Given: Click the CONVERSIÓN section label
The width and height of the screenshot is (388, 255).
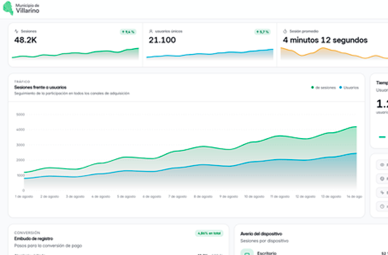Looking at the screenshot, I should (27, 233).
